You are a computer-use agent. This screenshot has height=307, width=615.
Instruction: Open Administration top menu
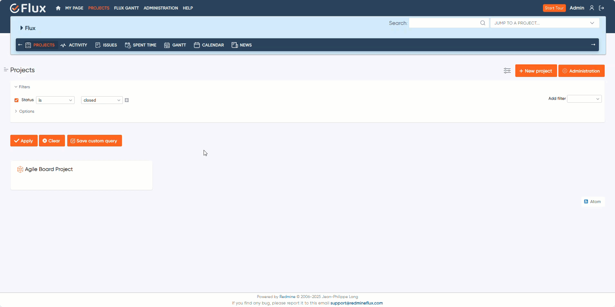(161, 8)
